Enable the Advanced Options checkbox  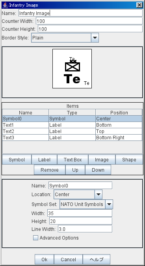pyautogui.click(x=35, y=238)
